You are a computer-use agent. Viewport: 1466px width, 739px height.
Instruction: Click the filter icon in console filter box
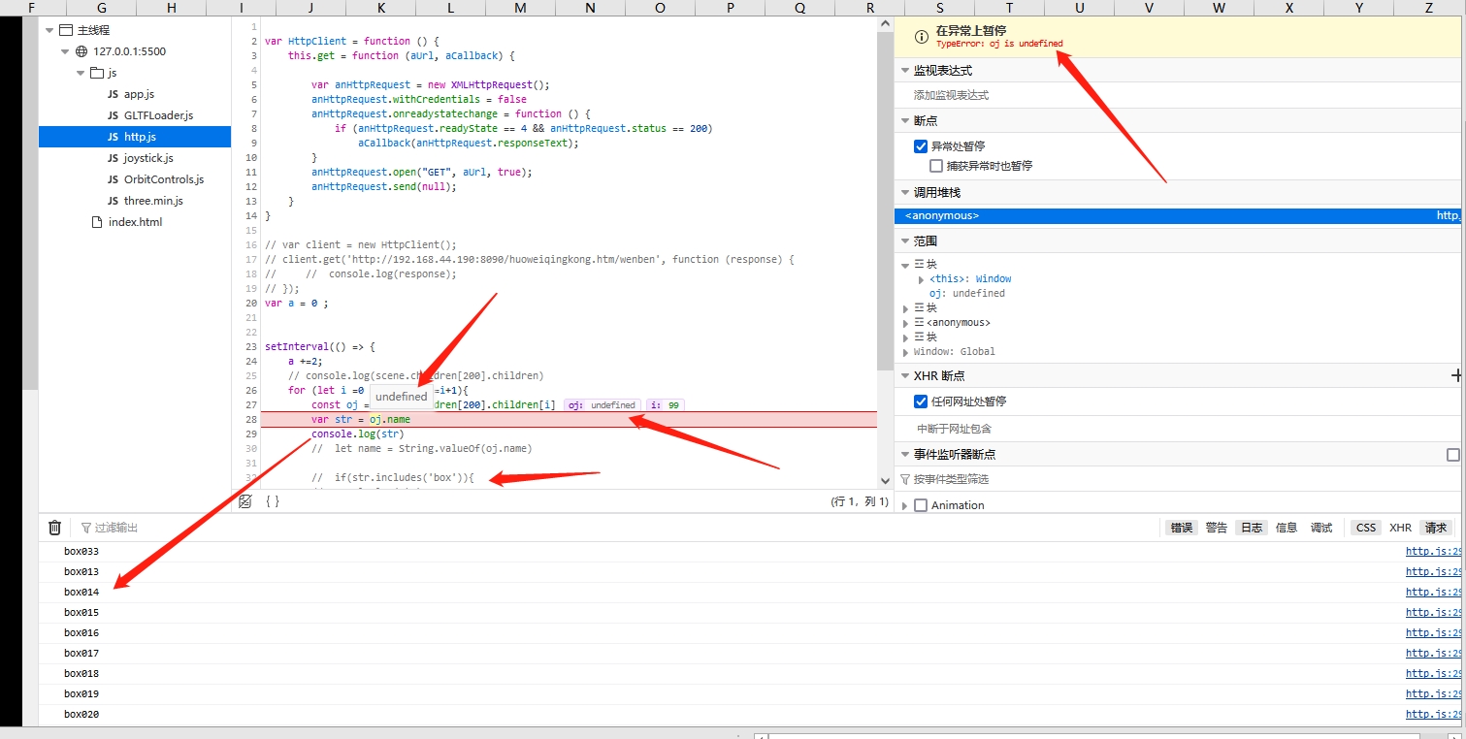coord(86,528)
